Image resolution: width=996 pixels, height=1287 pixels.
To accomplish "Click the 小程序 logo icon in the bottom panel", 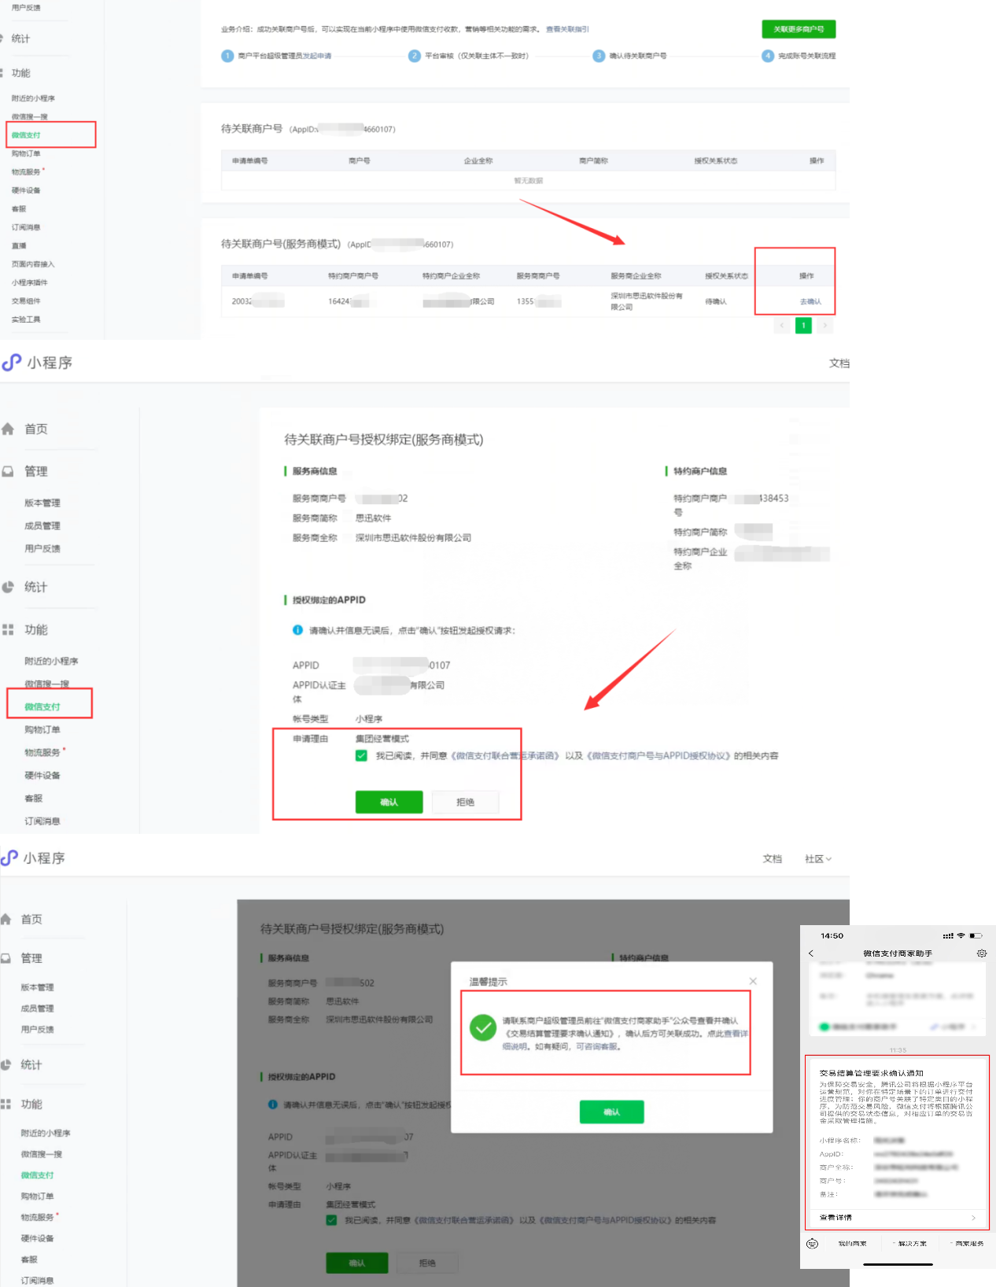I will [9, 858].
